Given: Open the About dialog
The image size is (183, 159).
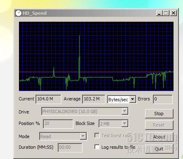Looking at the screenshot, I should tap(159, 137).
